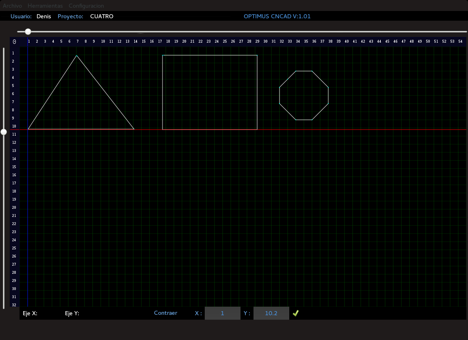Screen dimensions: 468x340
Task: Click the Y : label beside the input
Action: tap(247, 313)
